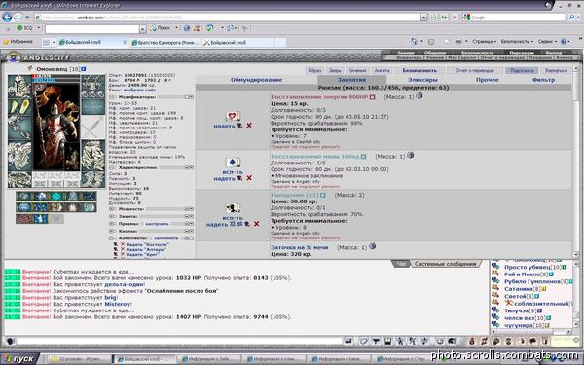Click the red spell icon in third row
This screenshot has width=584, height=365.
[23, 219]
